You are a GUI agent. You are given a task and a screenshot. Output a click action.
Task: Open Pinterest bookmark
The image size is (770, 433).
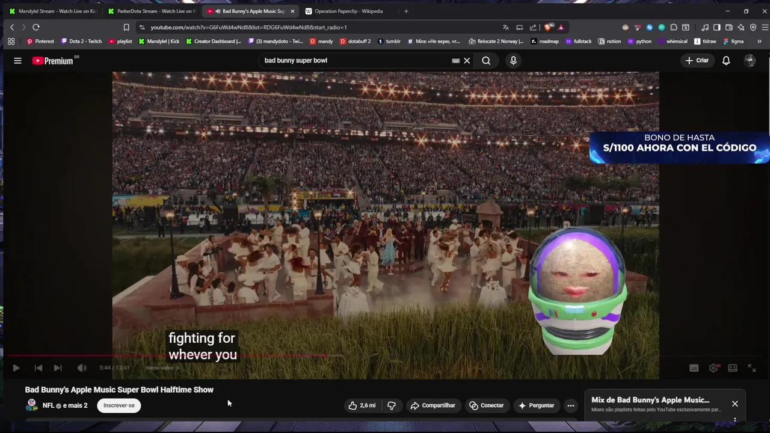[40, 41]
